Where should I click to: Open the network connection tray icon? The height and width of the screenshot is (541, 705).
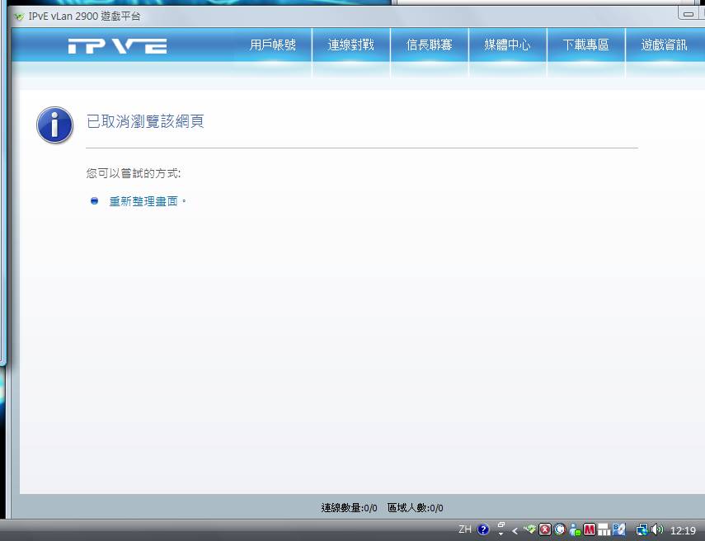point(642,529)
